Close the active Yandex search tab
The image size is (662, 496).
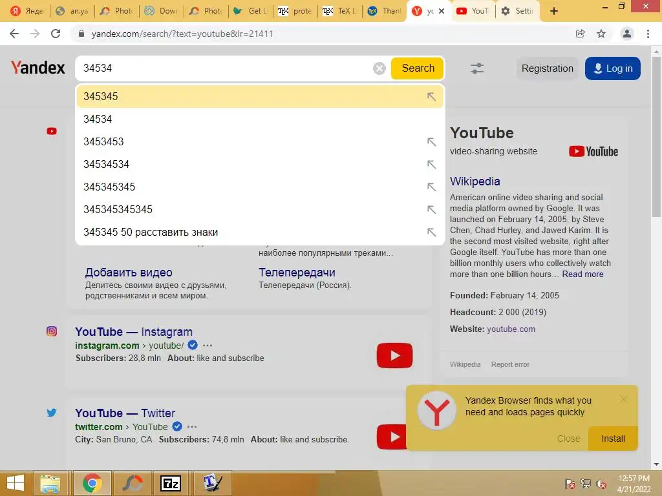[x=442, y=12]
